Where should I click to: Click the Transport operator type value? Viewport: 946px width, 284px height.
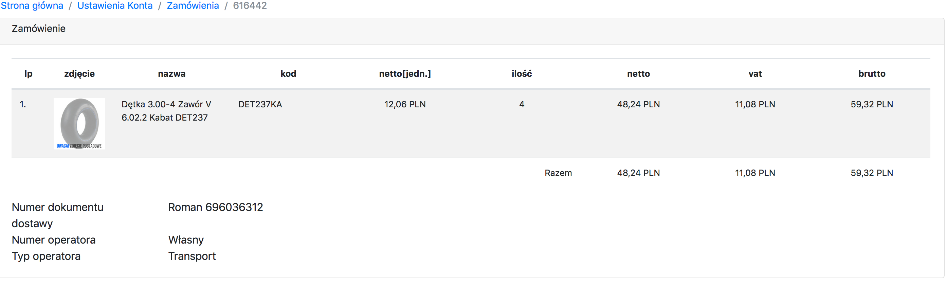coord(192,256)
